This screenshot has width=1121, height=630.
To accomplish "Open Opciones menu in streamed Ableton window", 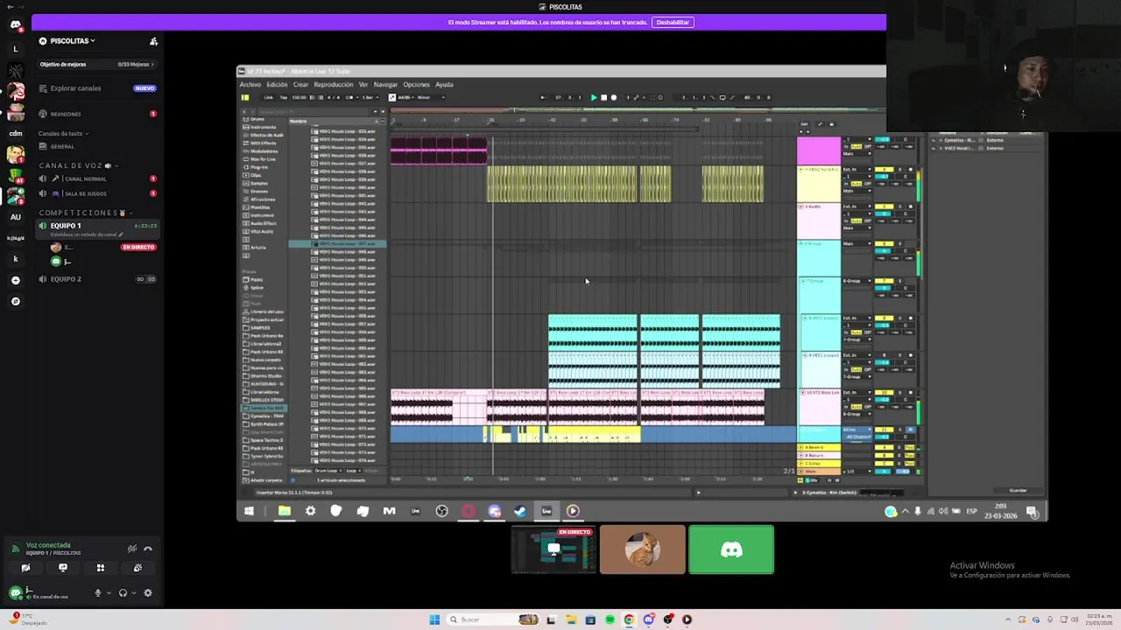I will [x=416, y=85].
